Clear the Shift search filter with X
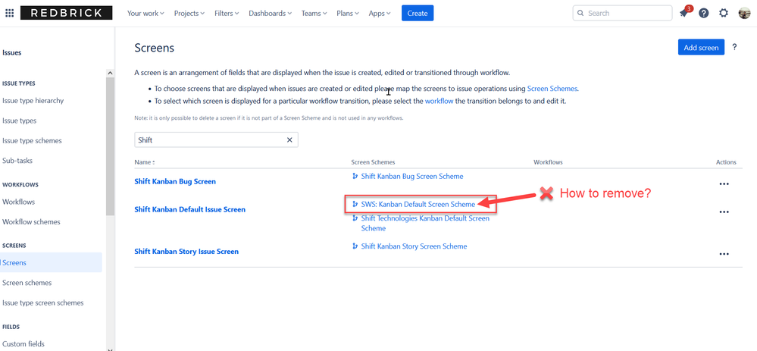This screenshot has height=351, width=757. coord(289,140)
